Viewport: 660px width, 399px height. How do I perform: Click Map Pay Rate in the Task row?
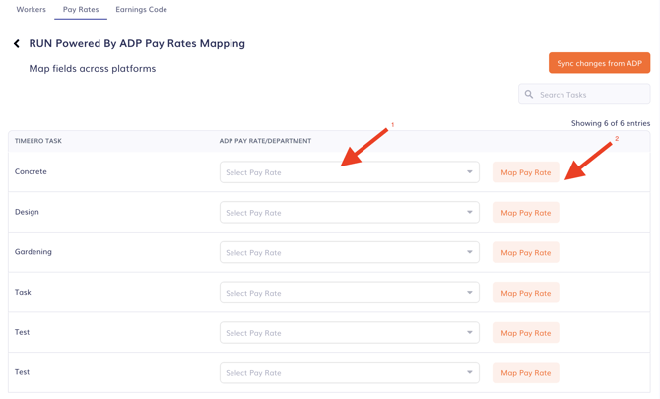(x=525, y=293)
